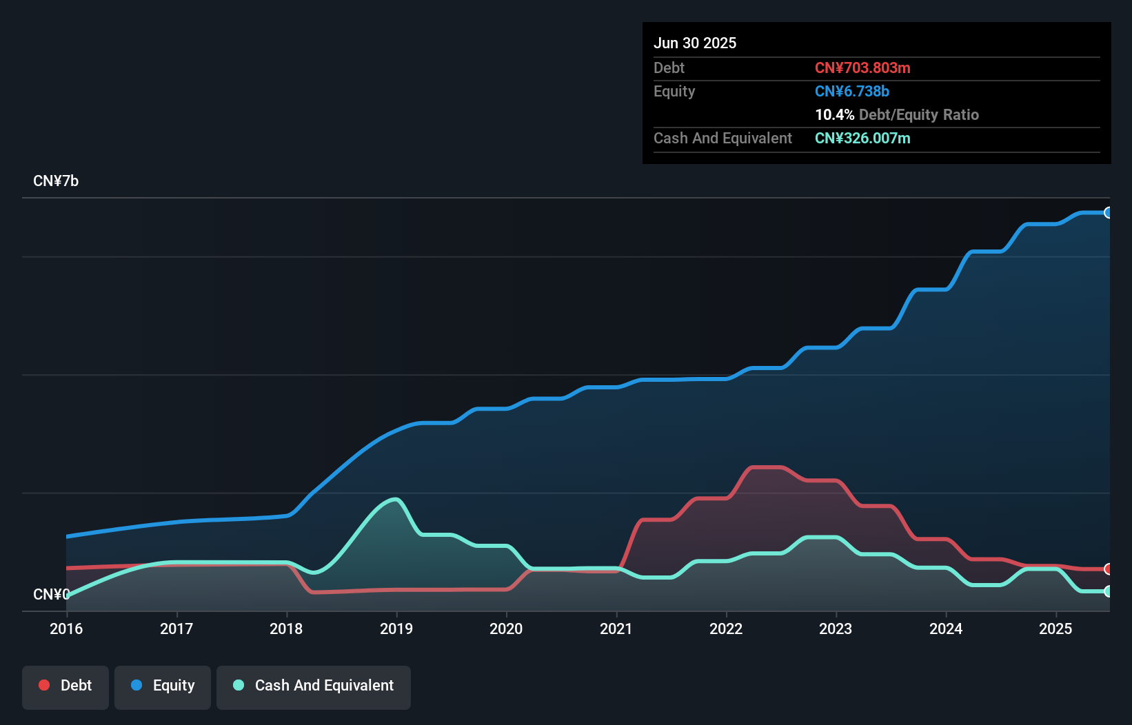Toggle the Debt series visibility

65,686
